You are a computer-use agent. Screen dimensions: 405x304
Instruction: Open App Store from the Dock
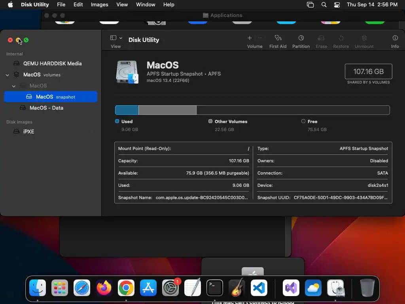[x=148, y=288]
